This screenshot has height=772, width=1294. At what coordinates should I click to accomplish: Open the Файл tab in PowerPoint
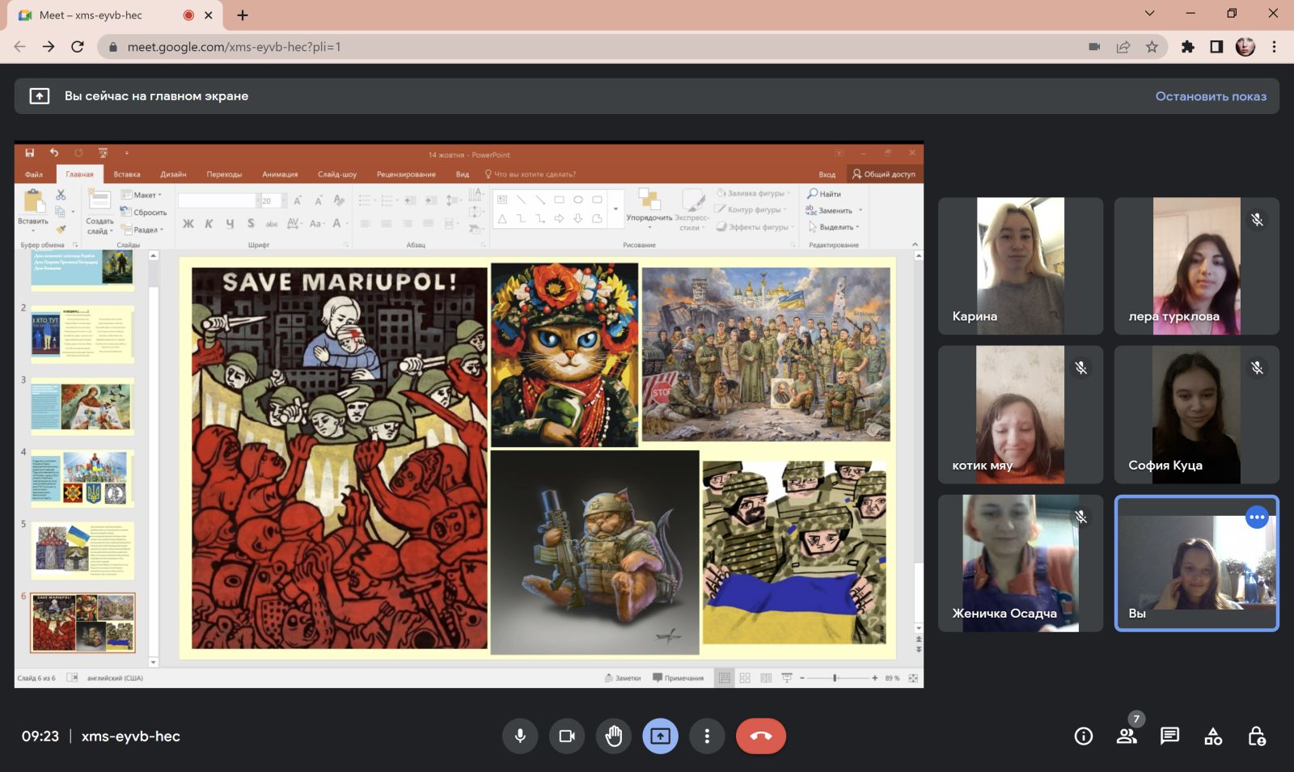pos(34,174)
